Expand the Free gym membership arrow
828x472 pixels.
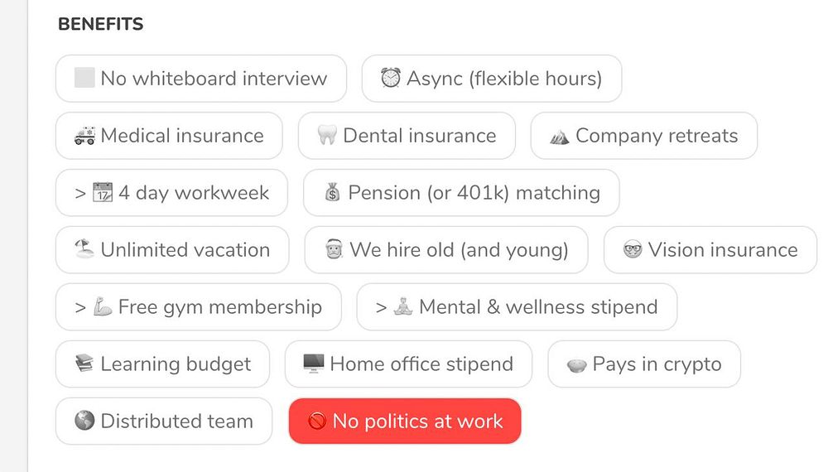pyautogui.click(x=80, y=307)
